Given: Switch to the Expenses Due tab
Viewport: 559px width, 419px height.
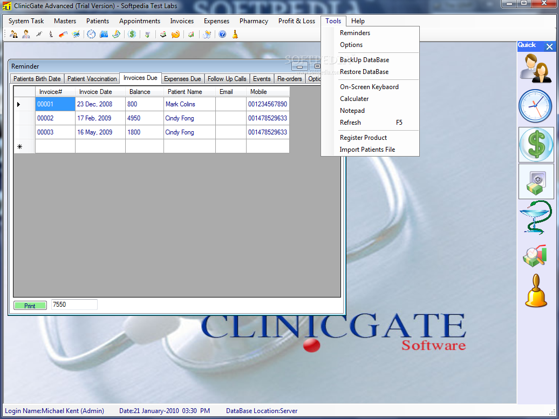Looking at the screenshot, I should coord(182,78).
